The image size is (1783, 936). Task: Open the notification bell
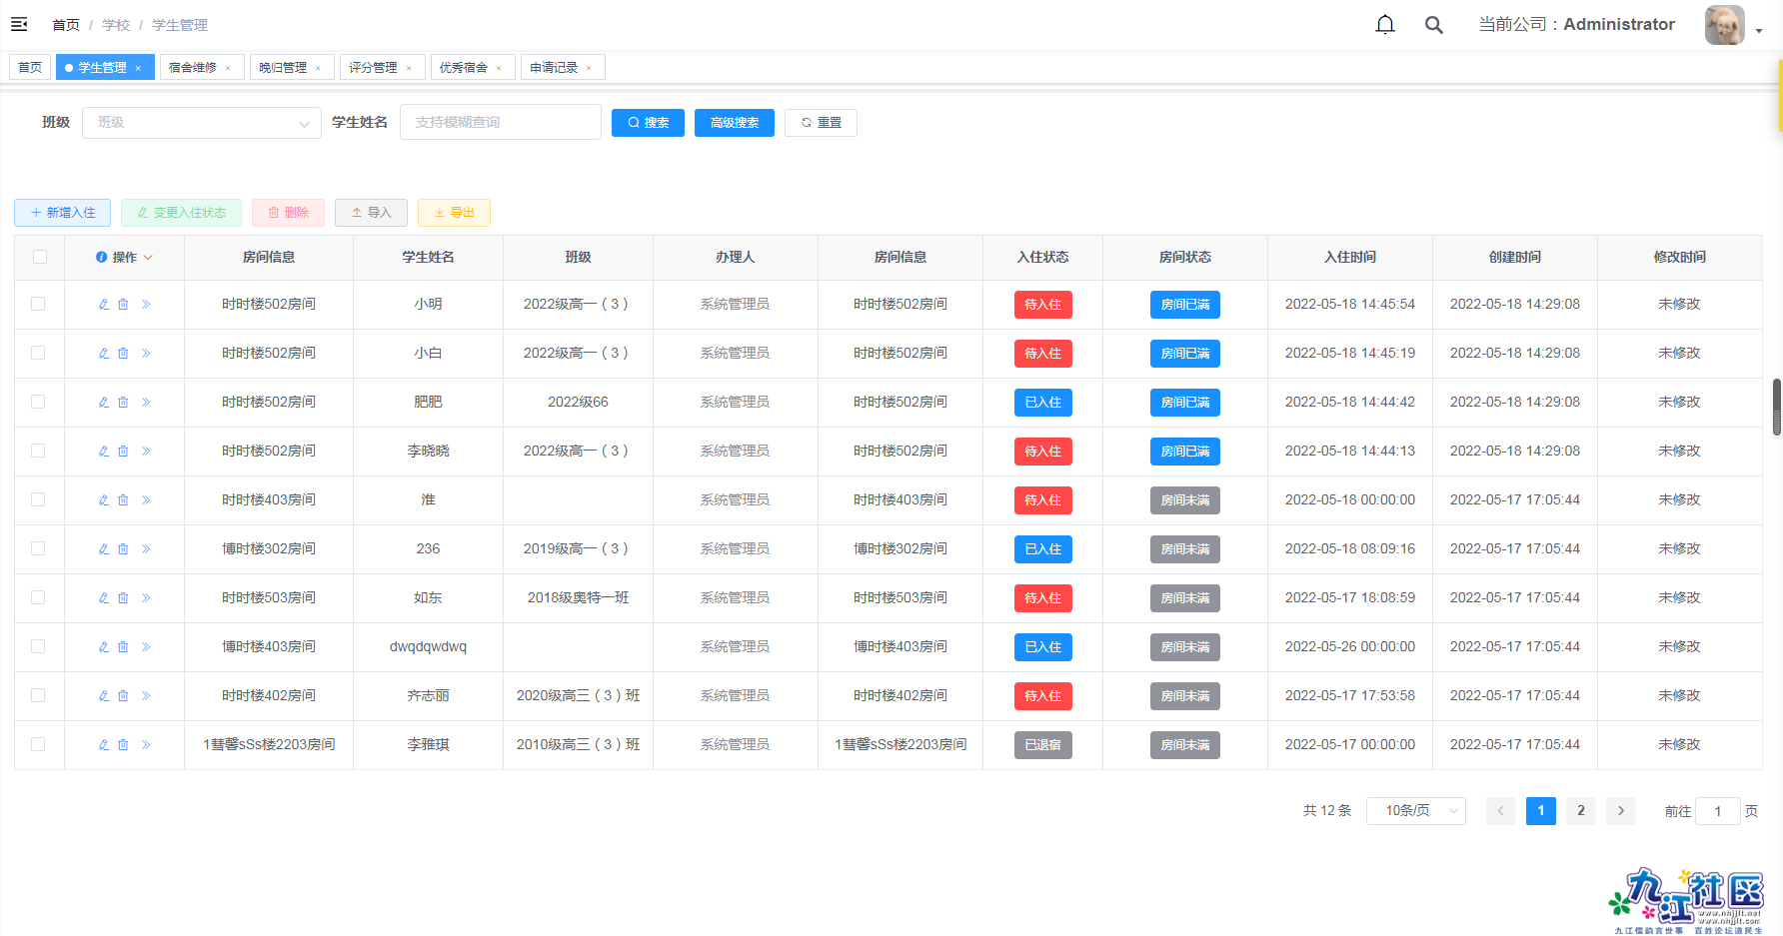[x=1384, y=25]
